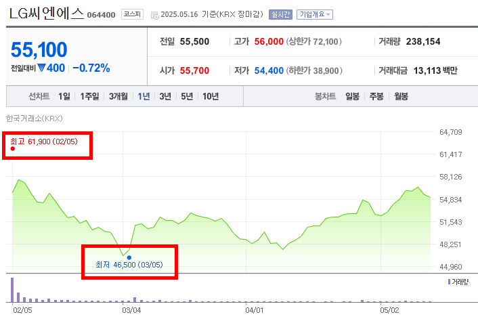
Task: Switch to the 주봉 candlestick chart
Action: coord(376,96)
